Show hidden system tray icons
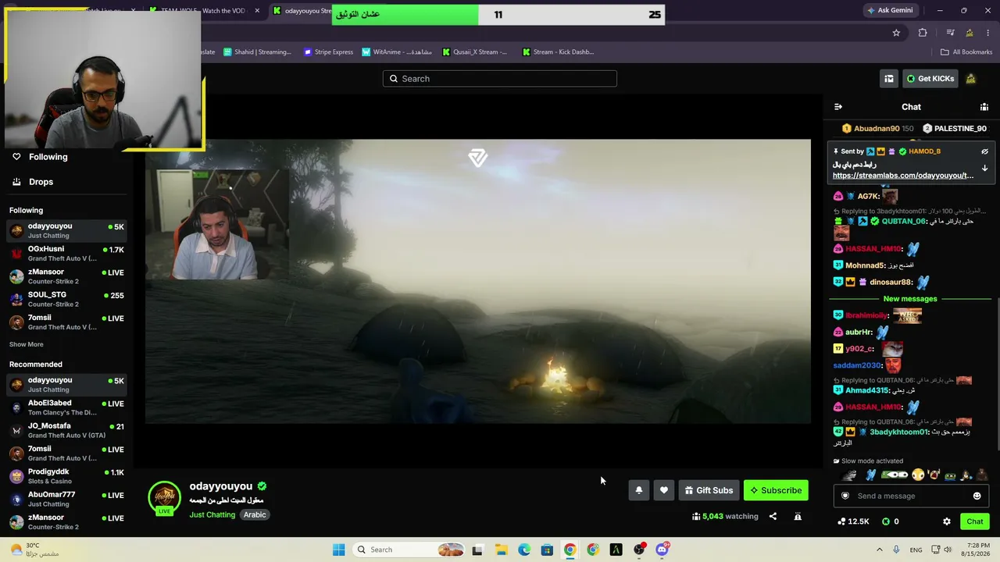This screenshot has height=562, width=1000. point(879,550)
